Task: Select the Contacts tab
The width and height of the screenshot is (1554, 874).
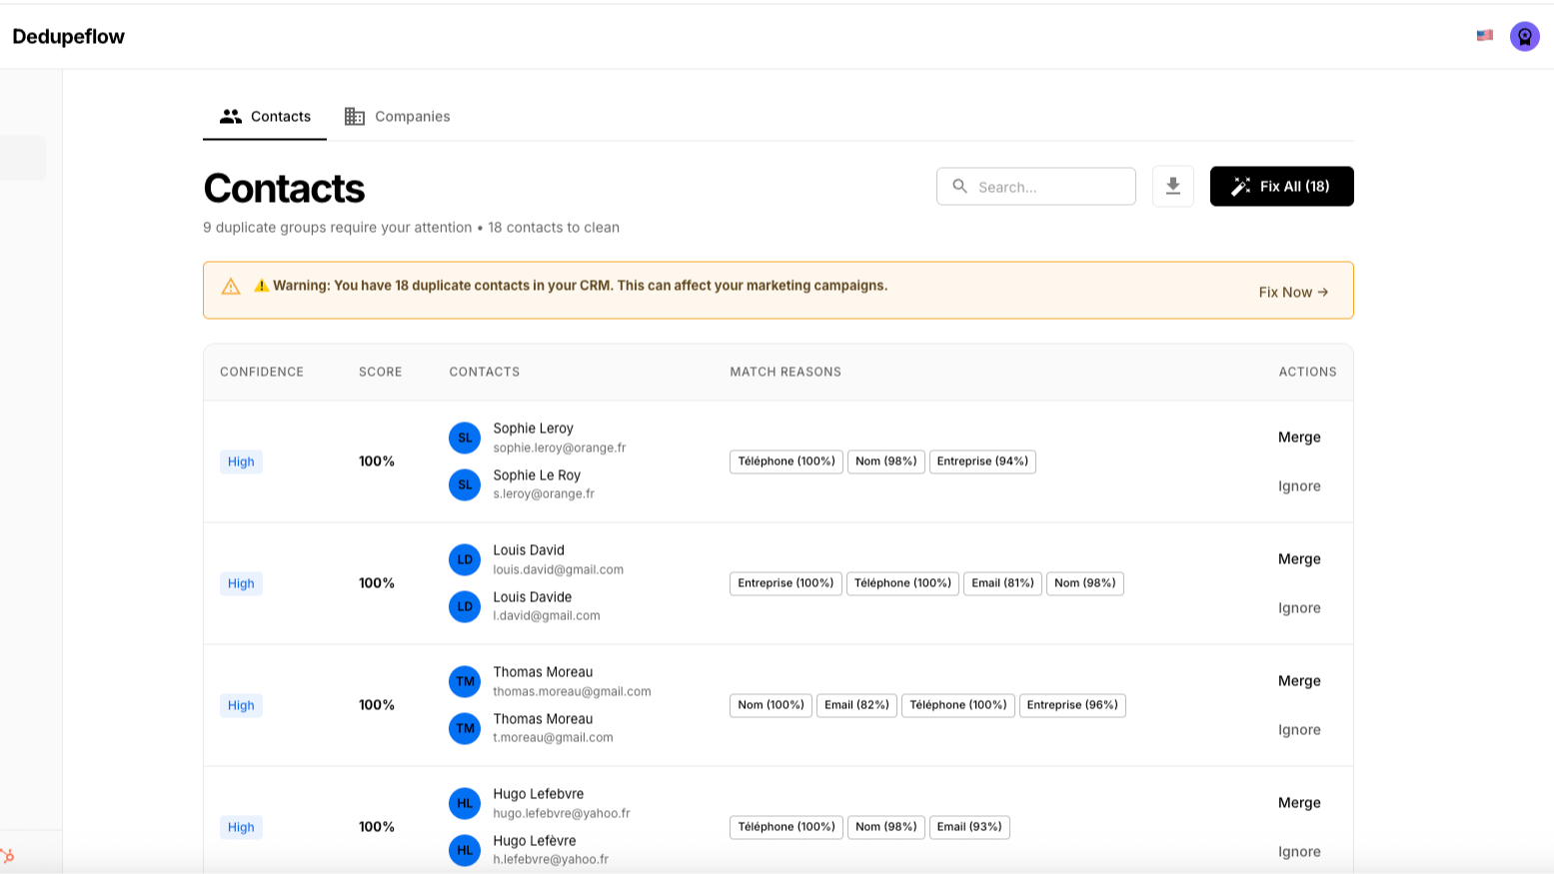Action: pos(266,117)
